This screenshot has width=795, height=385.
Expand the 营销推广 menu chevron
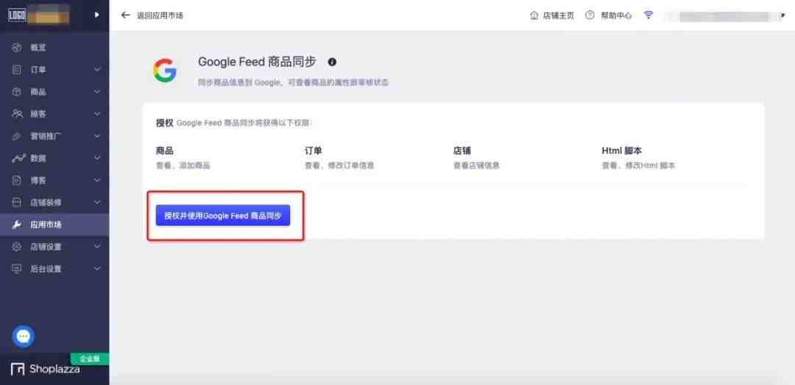click(x=97, y=136)
